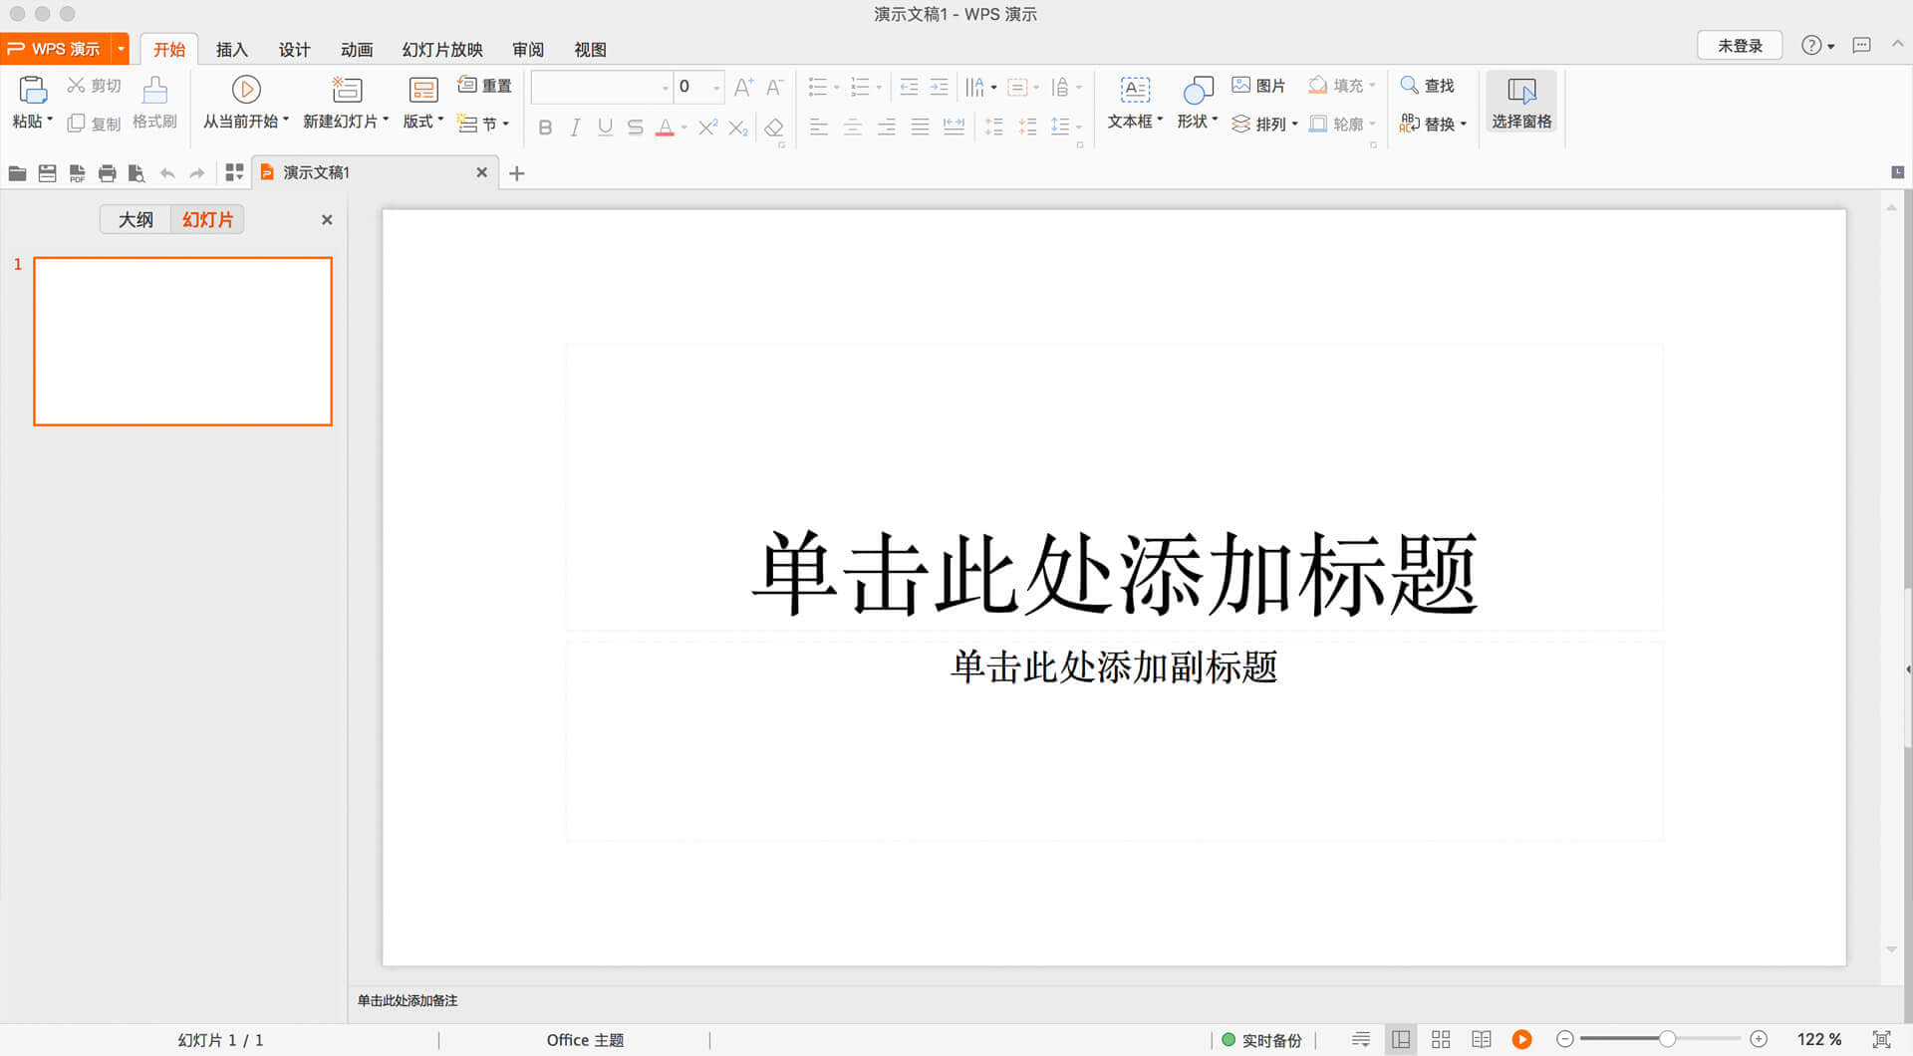Click the font color A icon
The height and width of the screenshot is (1056, 1913).
(665, 128)
